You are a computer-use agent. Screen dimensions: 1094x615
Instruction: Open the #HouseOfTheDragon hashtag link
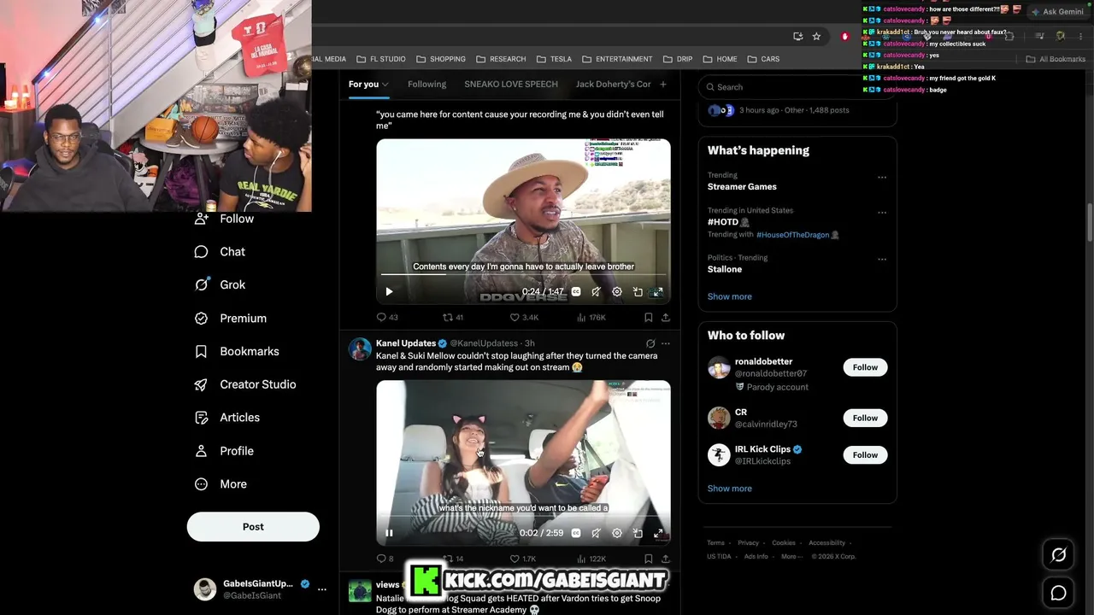(793, 235)
